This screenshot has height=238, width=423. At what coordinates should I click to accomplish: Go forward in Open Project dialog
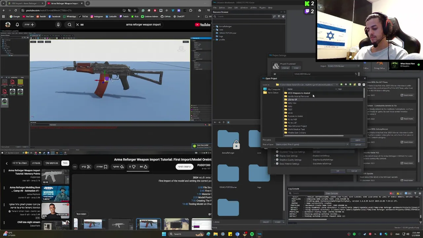pyautogui.click(x=346, y=85)
